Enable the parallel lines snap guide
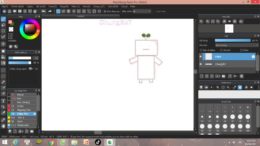This screenshot has height=146, width=260. click(x=63, y=11)
